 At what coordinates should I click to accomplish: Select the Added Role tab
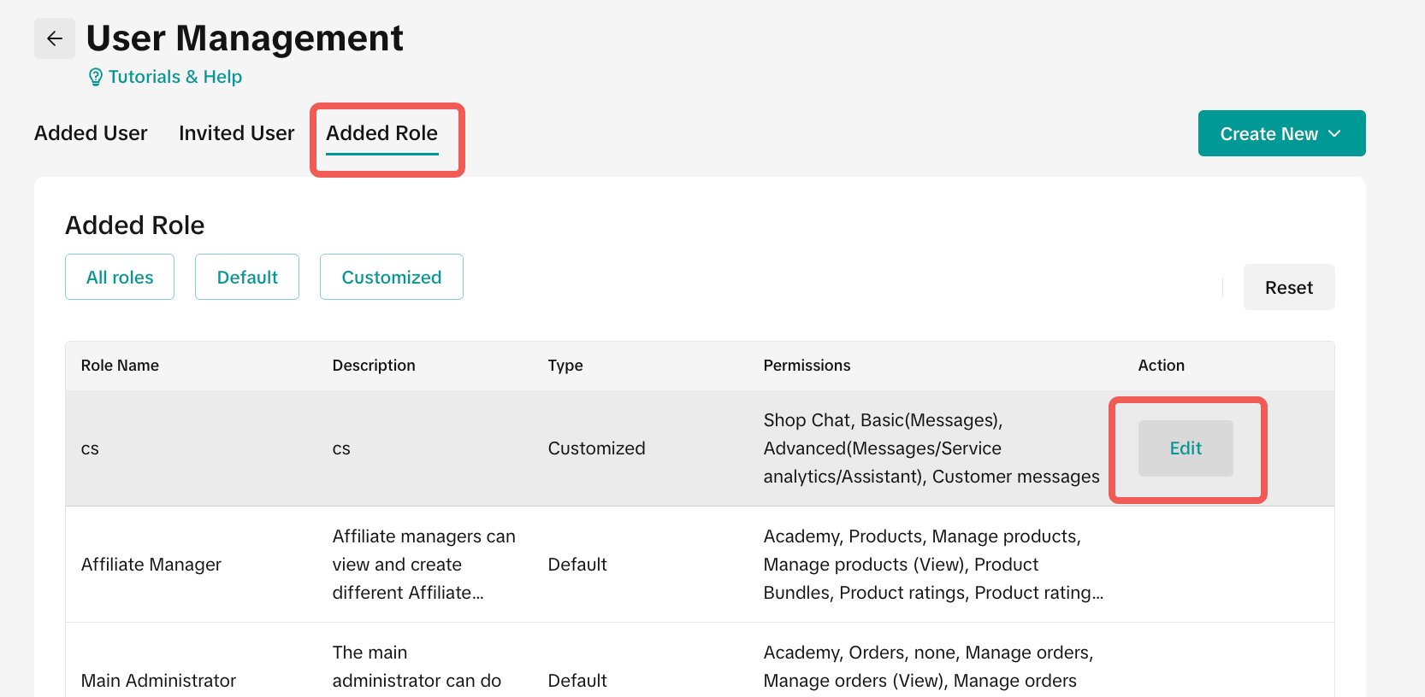381,133
